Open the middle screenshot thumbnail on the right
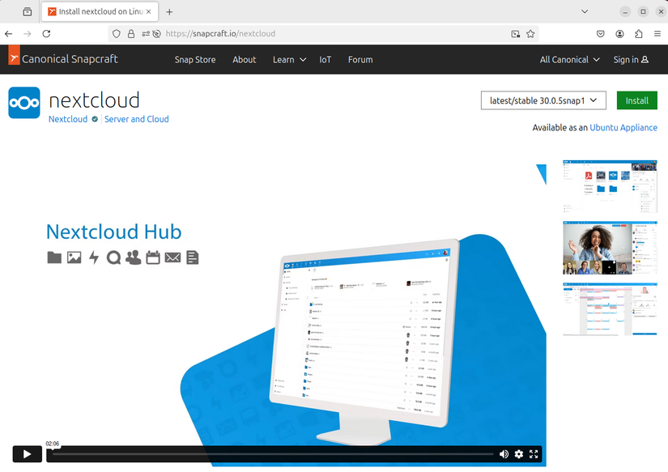The height and width of the screenshot is (472, 668). tap(610, 248)
